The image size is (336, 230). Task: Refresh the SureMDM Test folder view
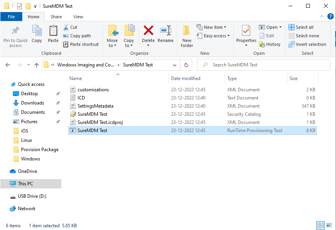click(186, 65)
